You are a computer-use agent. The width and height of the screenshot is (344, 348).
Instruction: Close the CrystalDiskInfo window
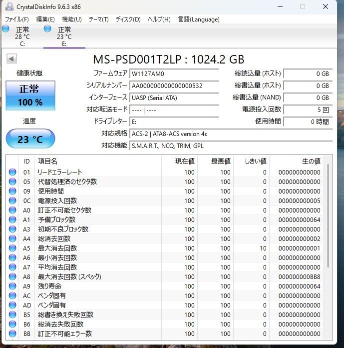point(326,6)
